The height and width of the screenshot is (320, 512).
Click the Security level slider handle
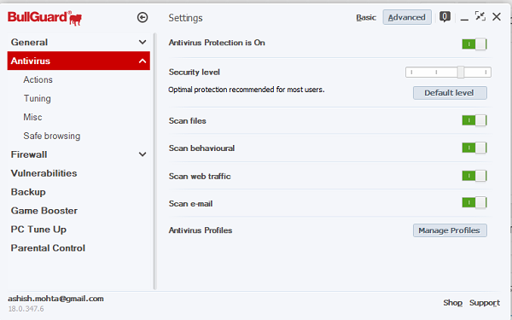pyautogui.click(x=461, y=73)
